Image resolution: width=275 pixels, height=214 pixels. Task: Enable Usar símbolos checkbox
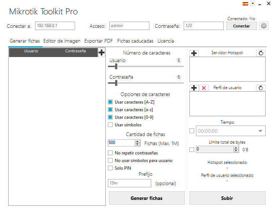click(x=110, y=125)
